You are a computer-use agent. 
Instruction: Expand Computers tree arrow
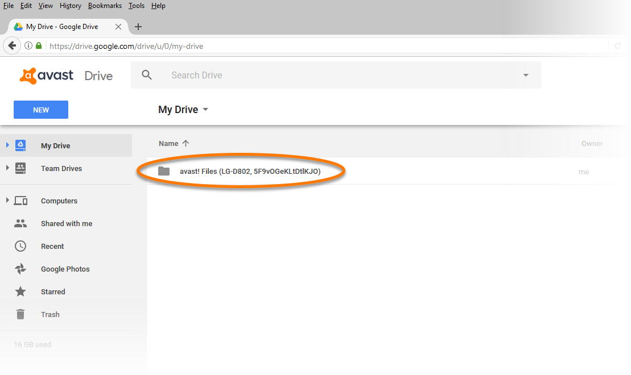(7, 200)
